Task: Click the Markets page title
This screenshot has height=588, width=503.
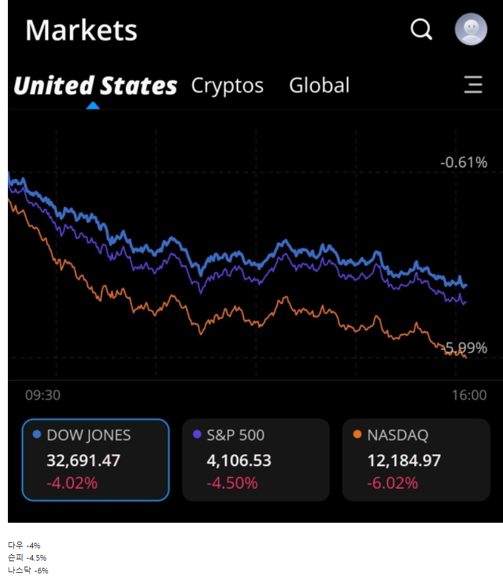Action: (x=81, y=30)
